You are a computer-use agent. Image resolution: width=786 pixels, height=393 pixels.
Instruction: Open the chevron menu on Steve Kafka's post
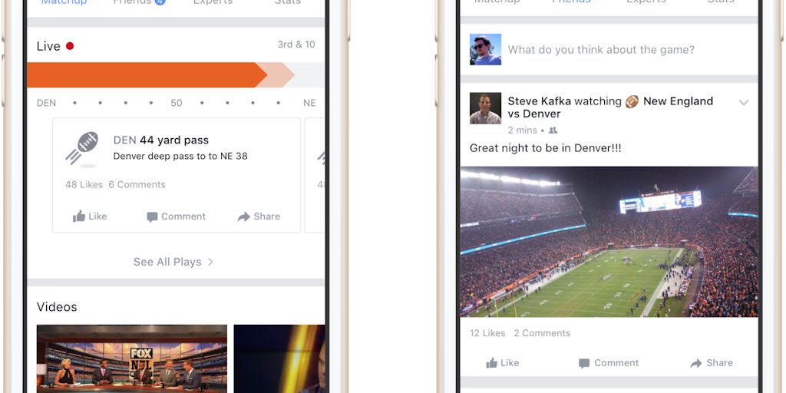743,103
